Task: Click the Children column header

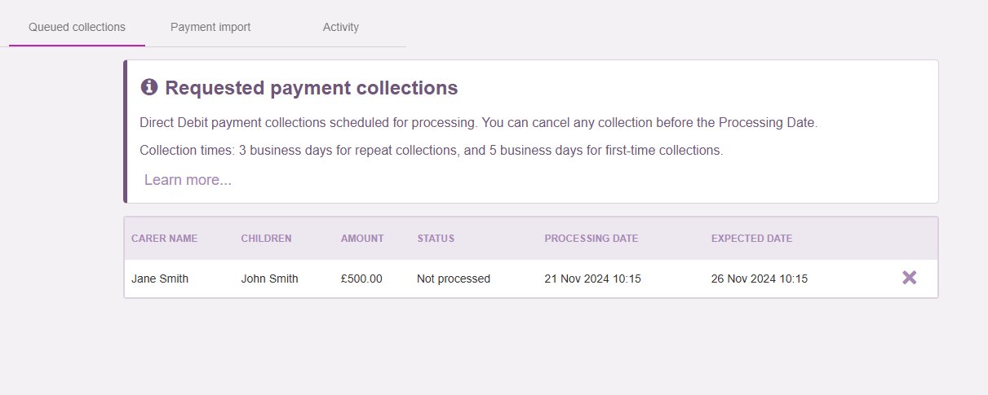Action: 266,239
